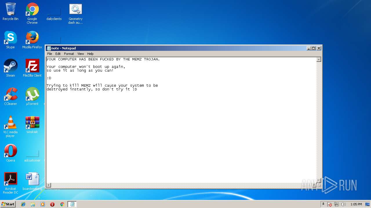The width and height of the screenshot is (371, 208).
Task: Click the Start button
Action: [8, 204]
